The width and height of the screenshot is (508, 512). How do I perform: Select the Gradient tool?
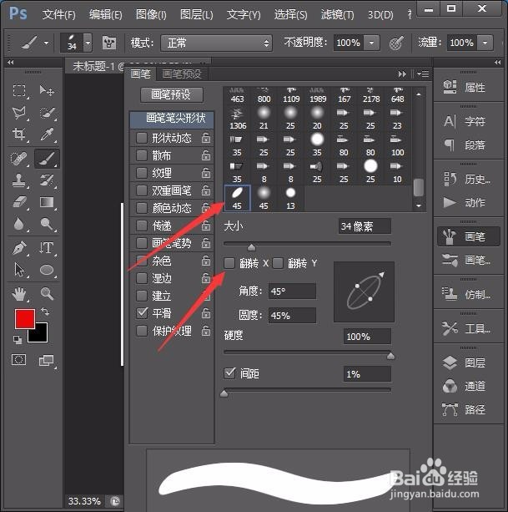47,202
